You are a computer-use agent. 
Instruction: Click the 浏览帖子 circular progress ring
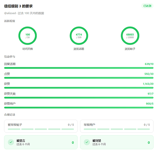tap(130, 36)
